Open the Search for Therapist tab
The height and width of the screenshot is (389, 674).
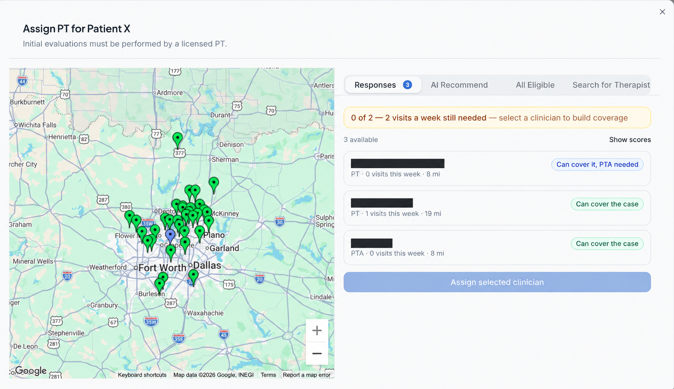[611, 85]
